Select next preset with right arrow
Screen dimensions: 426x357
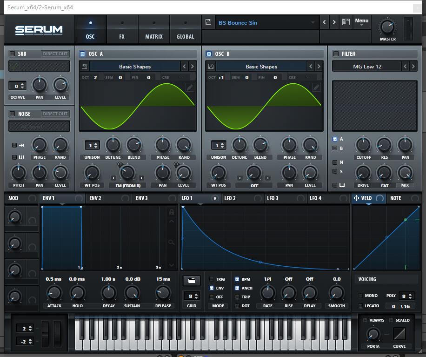pos(334,22)
